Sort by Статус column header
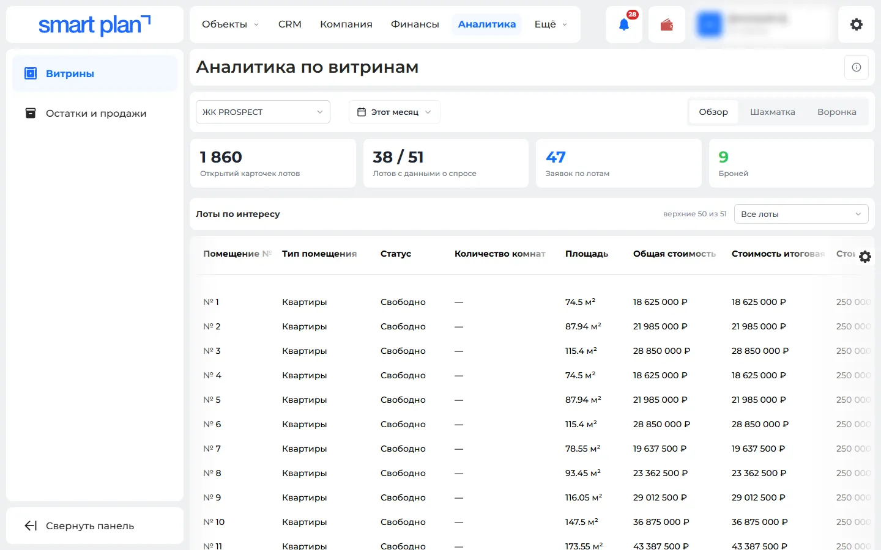 point(396,254)
